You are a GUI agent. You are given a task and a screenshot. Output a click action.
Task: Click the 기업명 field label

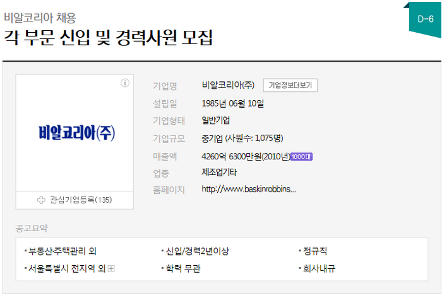(165, 86)
